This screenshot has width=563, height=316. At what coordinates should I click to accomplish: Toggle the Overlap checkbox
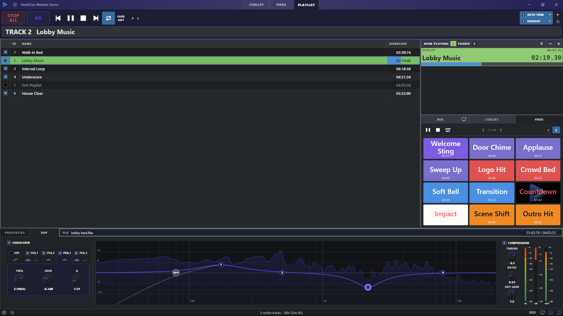(524, 21)
